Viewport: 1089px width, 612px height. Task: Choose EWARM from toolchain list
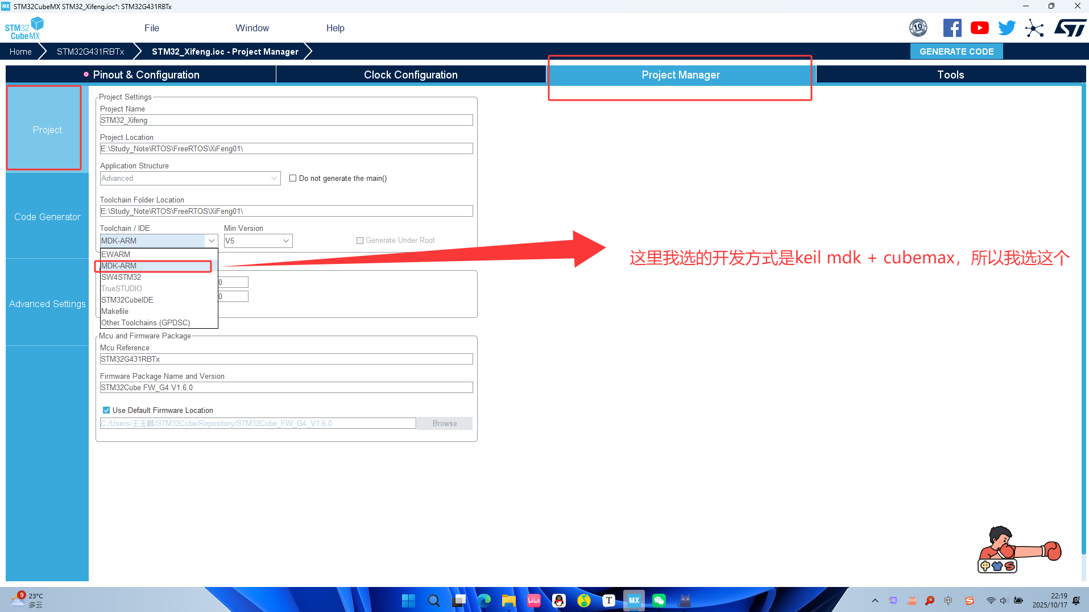159,254
